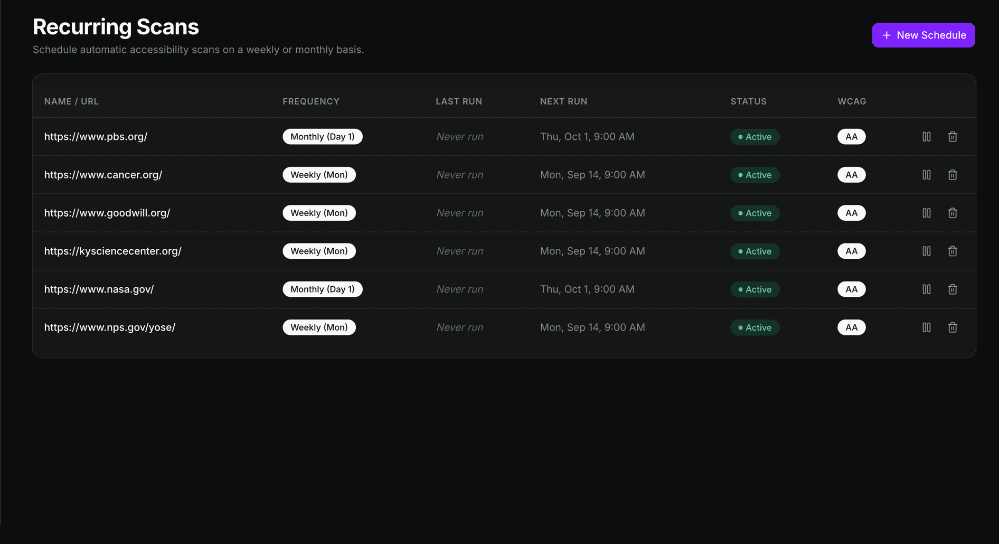This screenshot has width=999, height=544.
Task: Click the Weekly (Mon) badge for cancer.org
Action: point(319,175)
